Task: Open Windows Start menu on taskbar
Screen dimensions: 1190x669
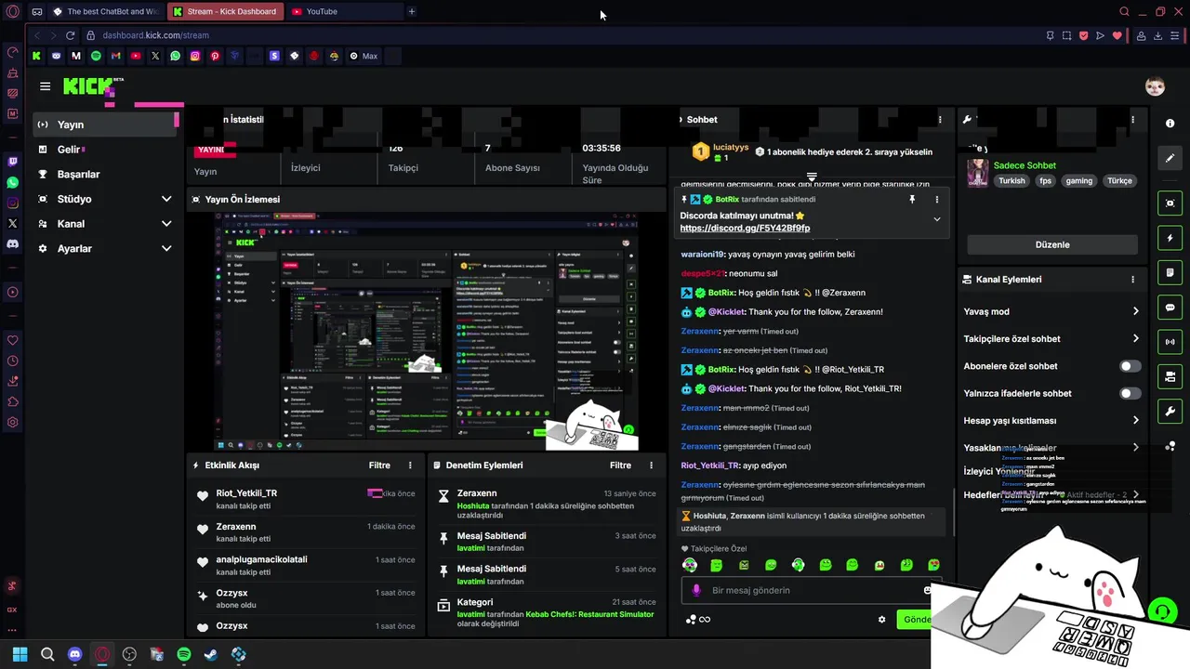Action: point(20,654)
